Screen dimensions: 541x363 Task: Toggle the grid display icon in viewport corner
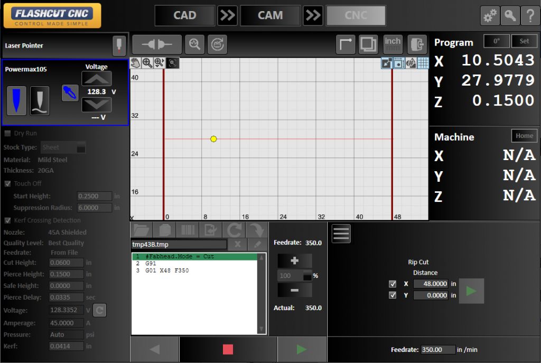point(423,63)
